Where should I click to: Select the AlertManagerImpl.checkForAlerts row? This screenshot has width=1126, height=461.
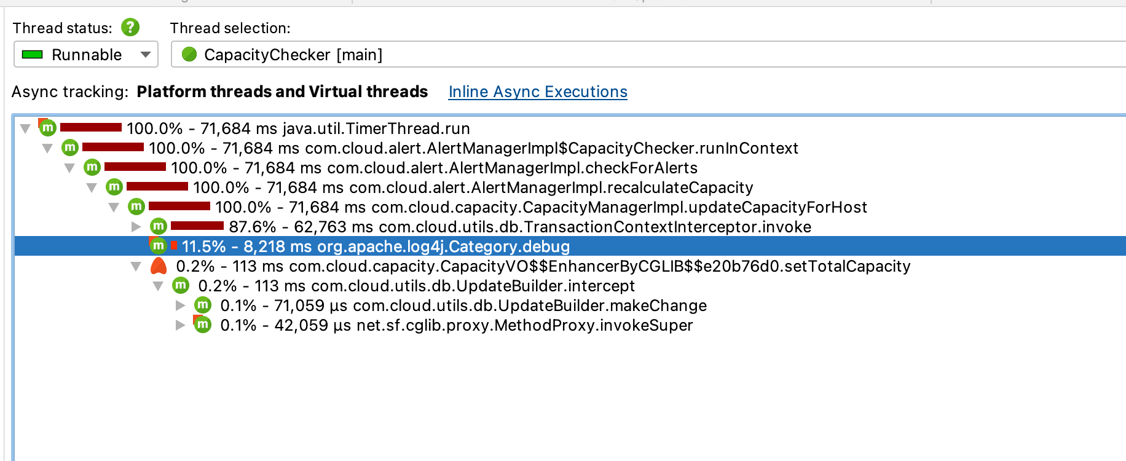(x=433, y=168)
